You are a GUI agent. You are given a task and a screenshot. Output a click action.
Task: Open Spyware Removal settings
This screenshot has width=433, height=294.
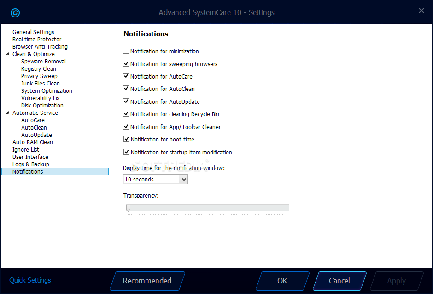tap(43, 62)
